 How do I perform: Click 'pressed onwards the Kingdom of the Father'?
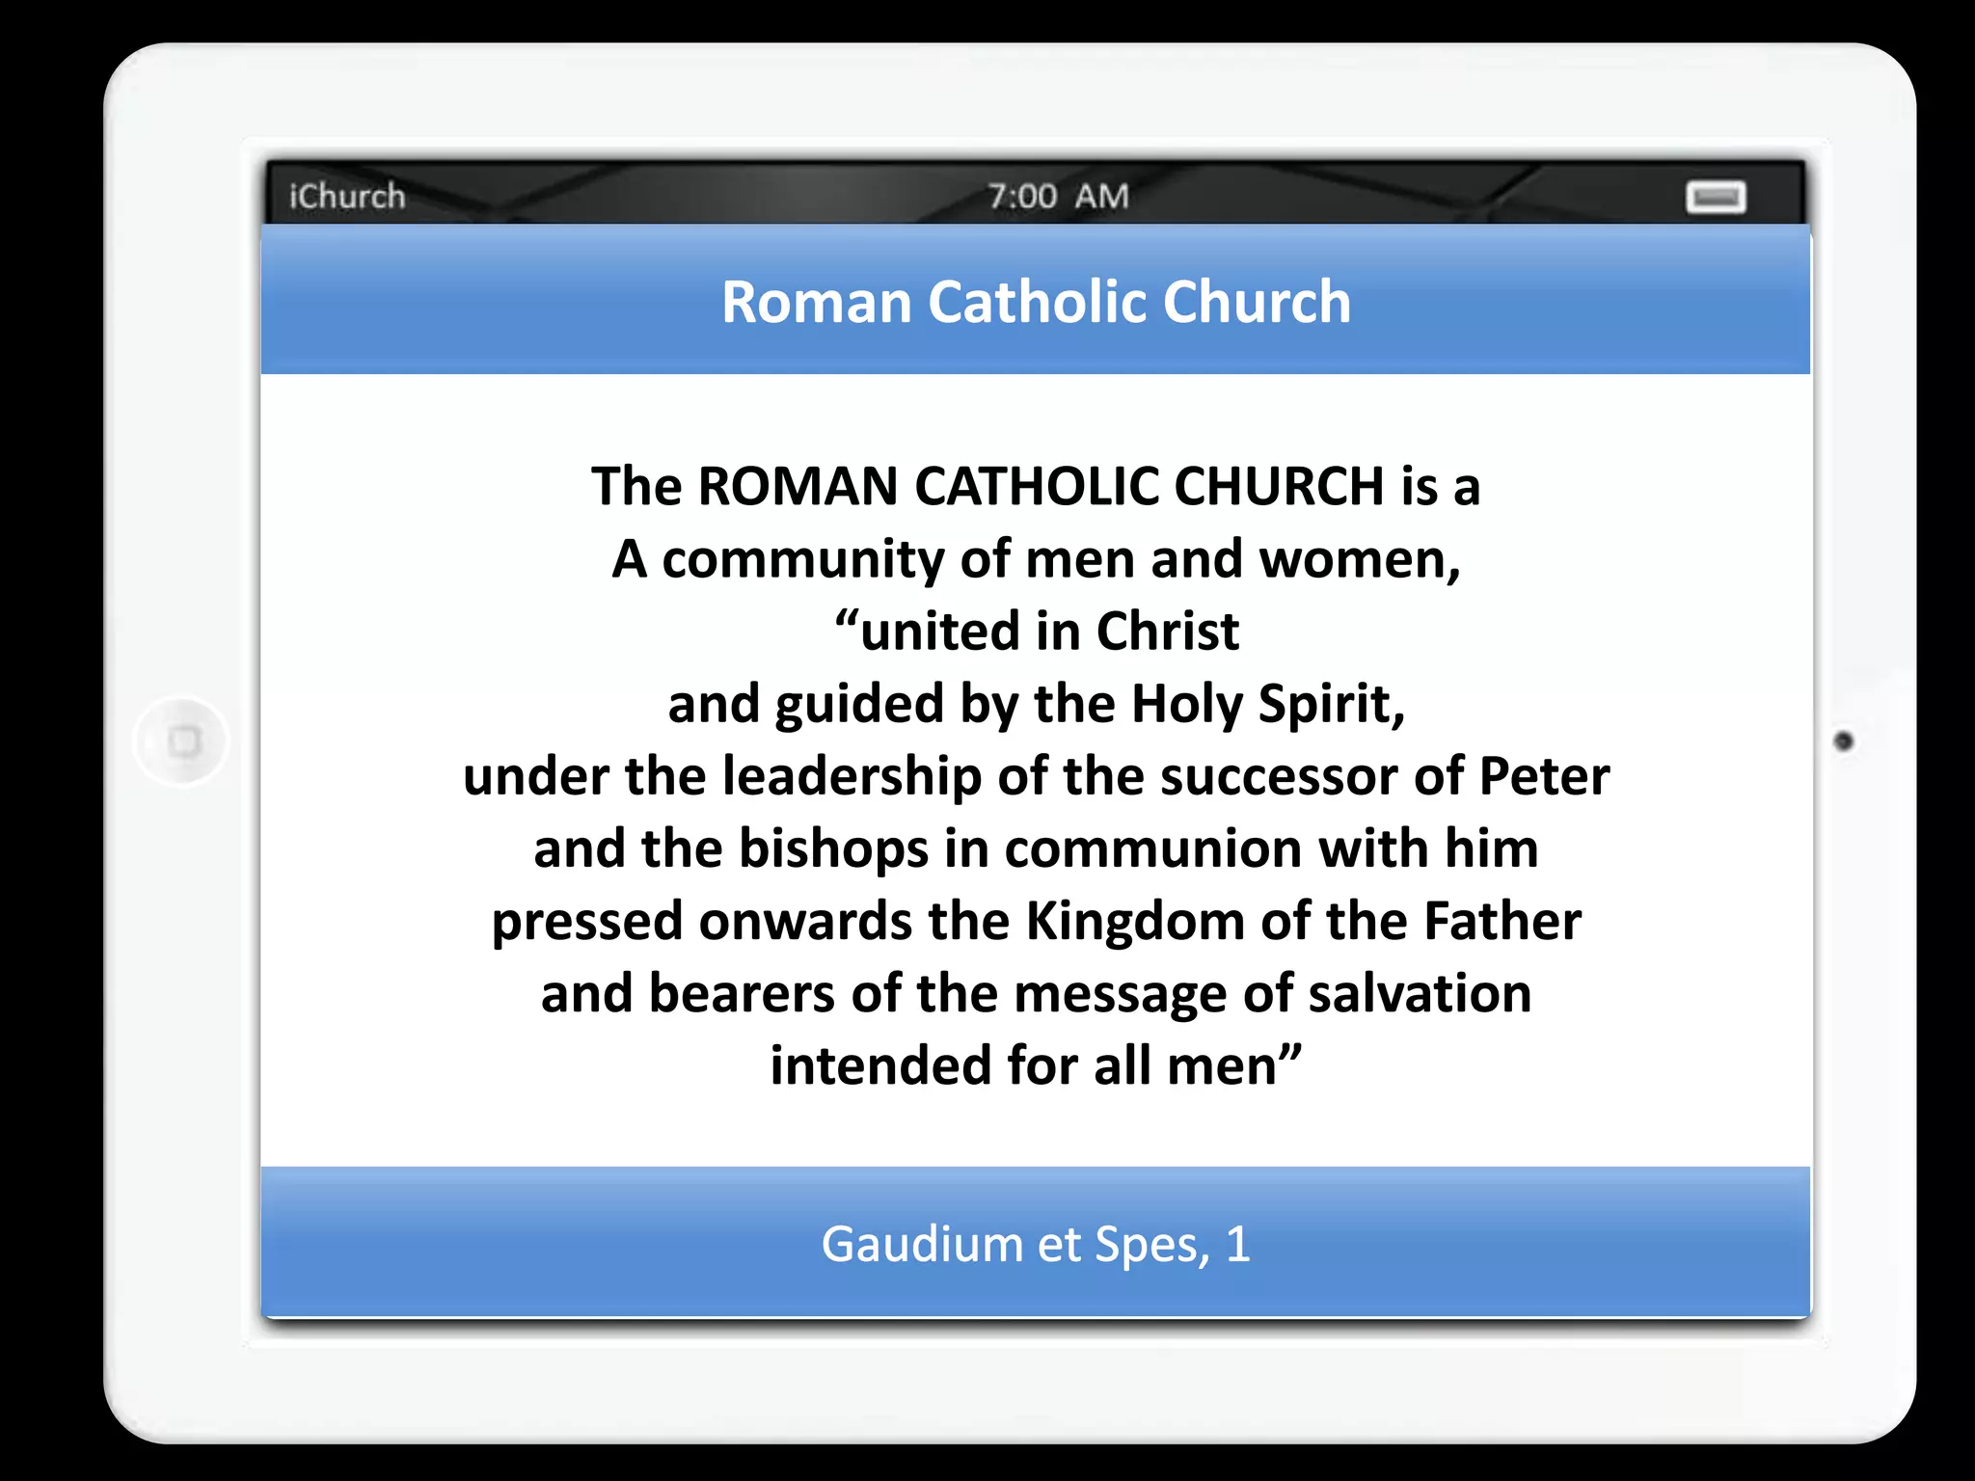click(1036, 922)
